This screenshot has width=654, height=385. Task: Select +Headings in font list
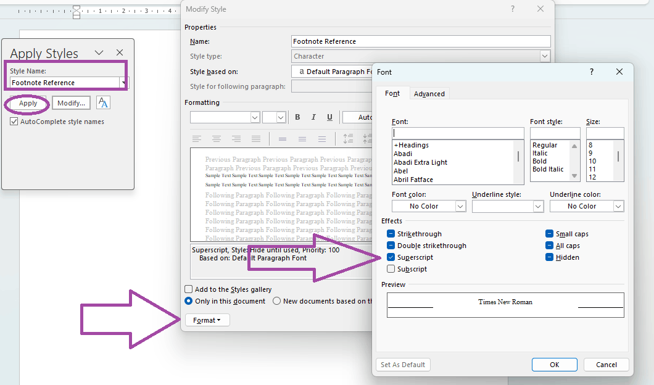[411, 145]
